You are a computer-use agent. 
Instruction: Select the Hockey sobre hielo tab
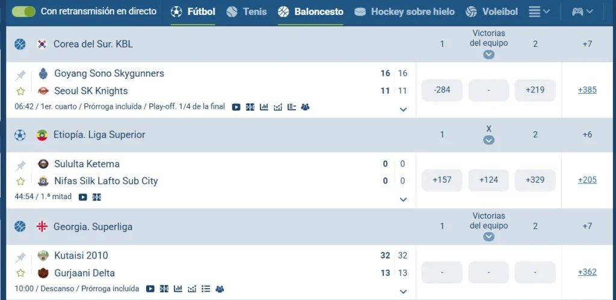pyautogui.click(x=405, y=12)
